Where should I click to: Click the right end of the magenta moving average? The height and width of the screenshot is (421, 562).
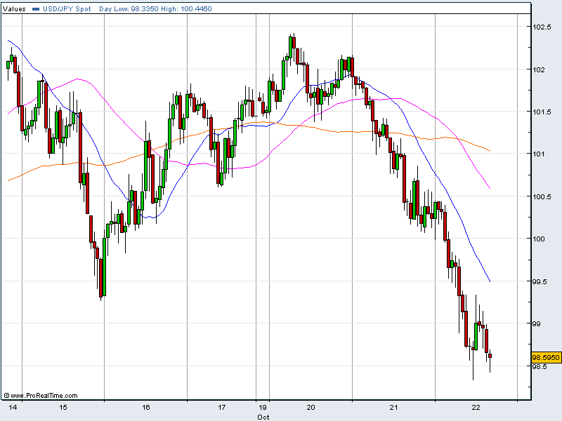489,188
